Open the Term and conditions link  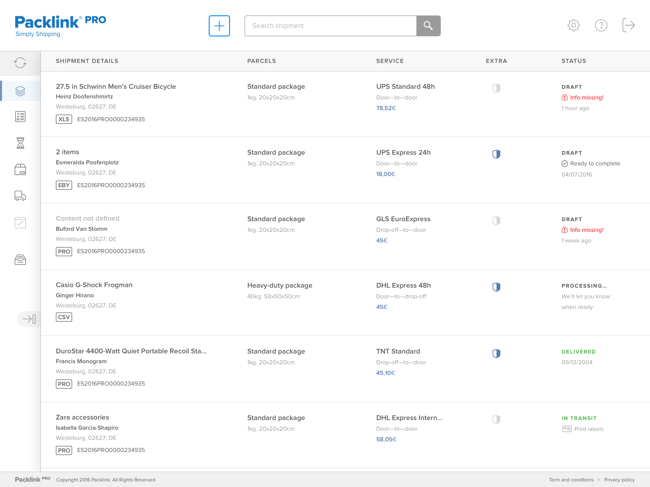[571, 480]
